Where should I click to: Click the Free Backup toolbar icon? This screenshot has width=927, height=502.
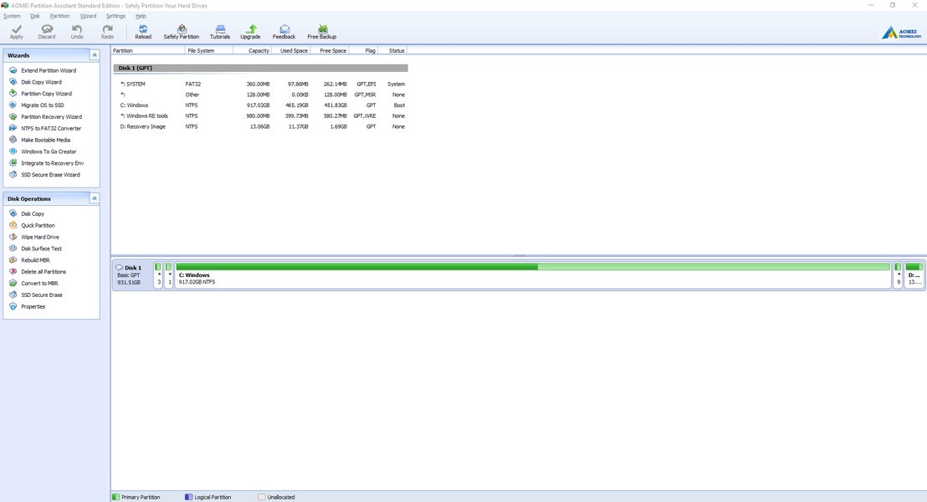321,32
